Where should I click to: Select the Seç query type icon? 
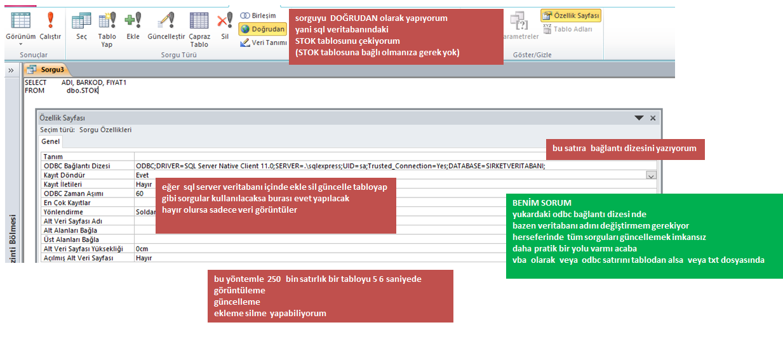coord(81,25)
